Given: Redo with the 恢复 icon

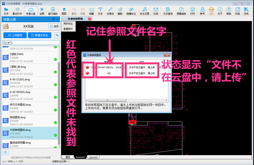Looking at the screenshot, I should click(x=83, y=11).
